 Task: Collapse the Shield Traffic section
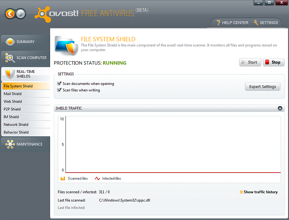[280, 108]
